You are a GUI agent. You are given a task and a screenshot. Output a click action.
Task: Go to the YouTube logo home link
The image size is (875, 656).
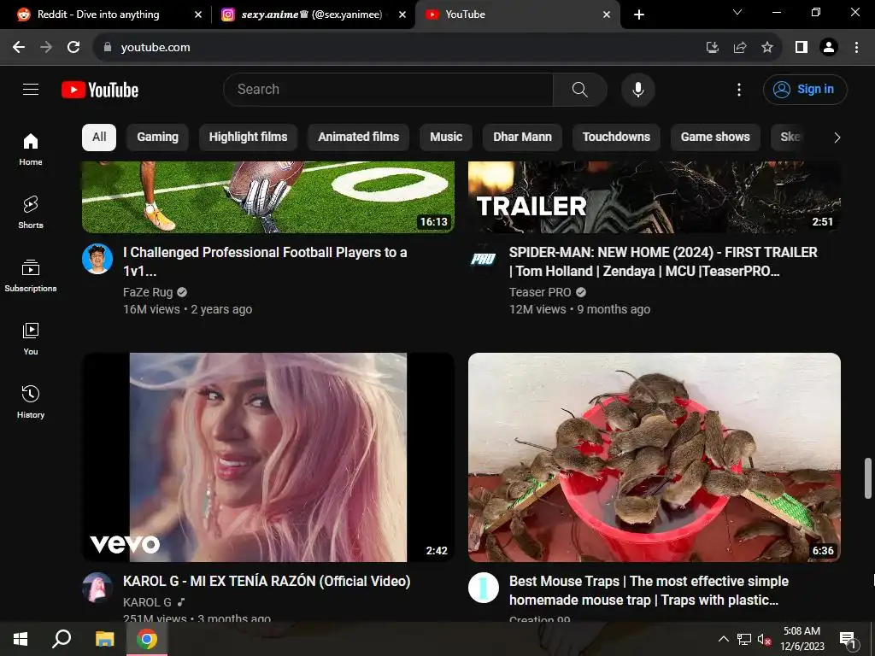coord(100,90)
